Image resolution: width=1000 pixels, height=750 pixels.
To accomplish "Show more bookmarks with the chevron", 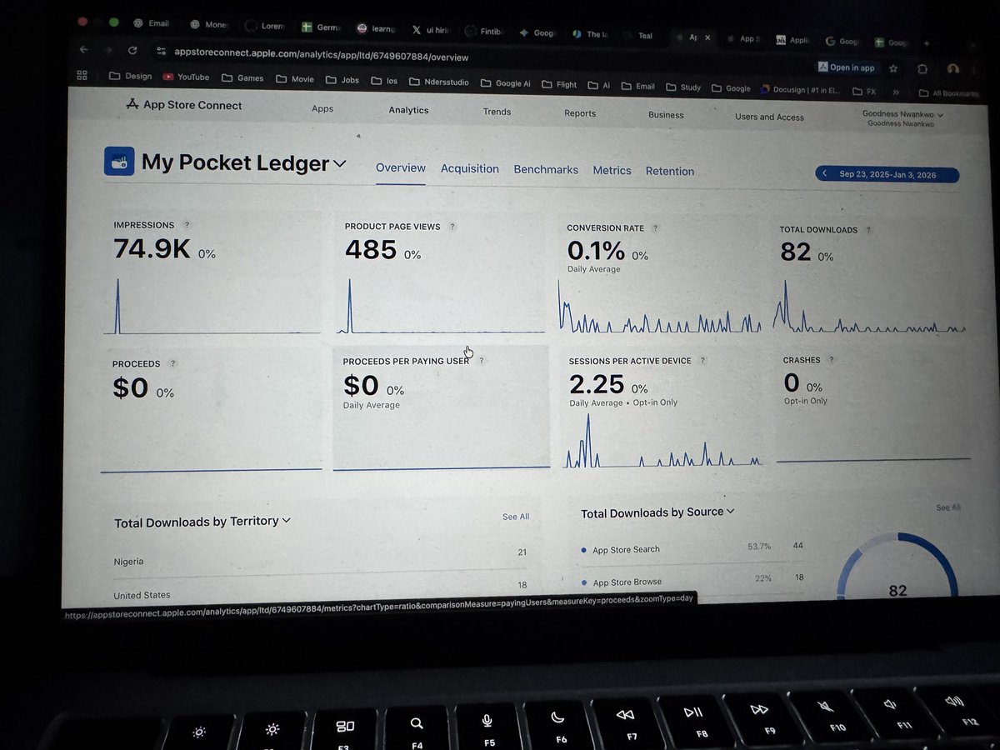I will pos(896,92).
